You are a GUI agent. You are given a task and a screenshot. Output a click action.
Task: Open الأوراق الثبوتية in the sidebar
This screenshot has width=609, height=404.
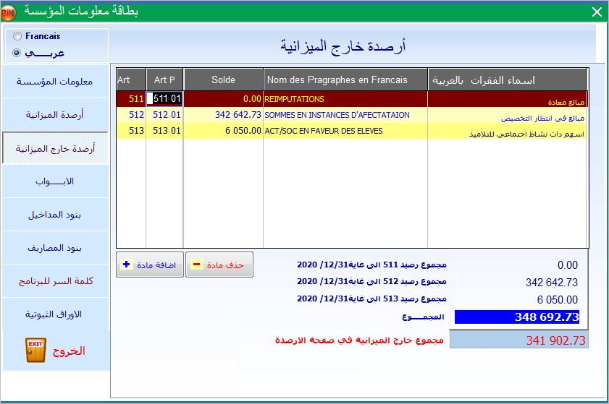[x=55, y=314]
